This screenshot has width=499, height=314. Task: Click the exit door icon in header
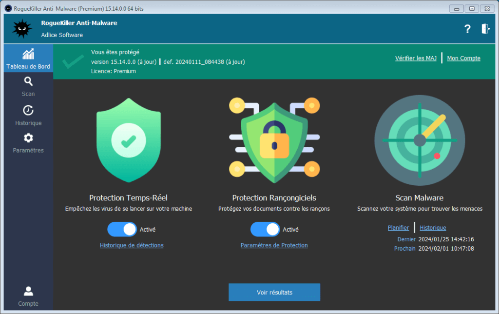[x=485, y=29]
